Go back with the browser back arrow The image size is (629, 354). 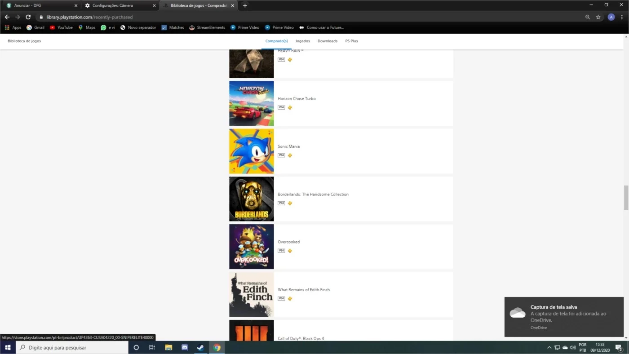point(7,17)
